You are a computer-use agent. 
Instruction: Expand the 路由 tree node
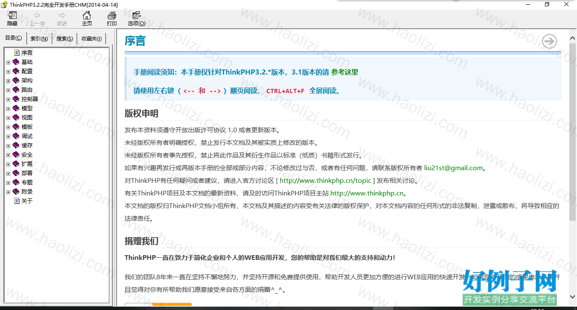tap(8, 90)
